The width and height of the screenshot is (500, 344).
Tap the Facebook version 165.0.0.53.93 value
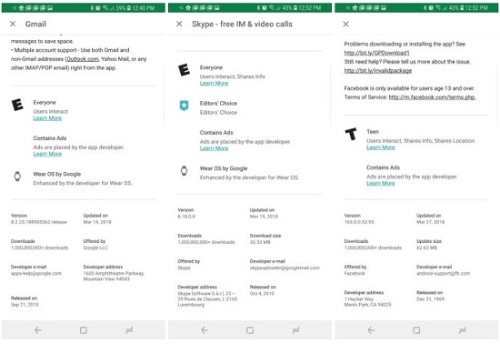359,222
